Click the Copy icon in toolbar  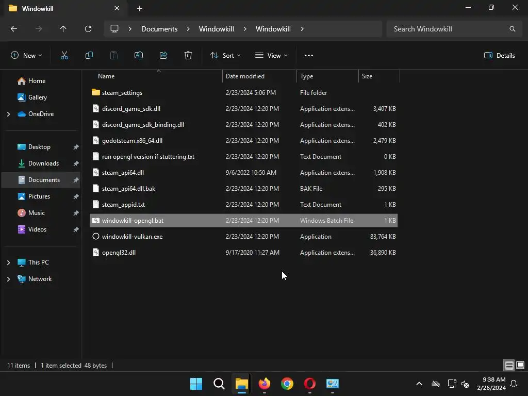[89, 56]
